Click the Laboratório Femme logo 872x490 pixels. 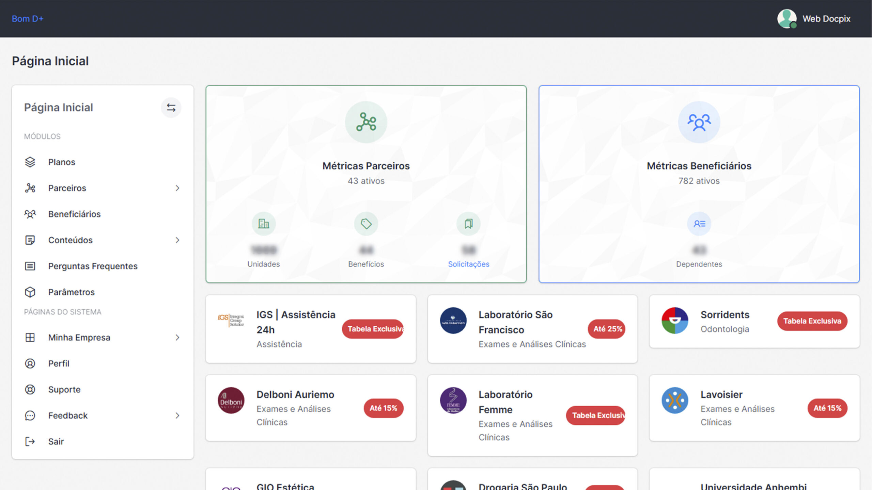point(453,400)
